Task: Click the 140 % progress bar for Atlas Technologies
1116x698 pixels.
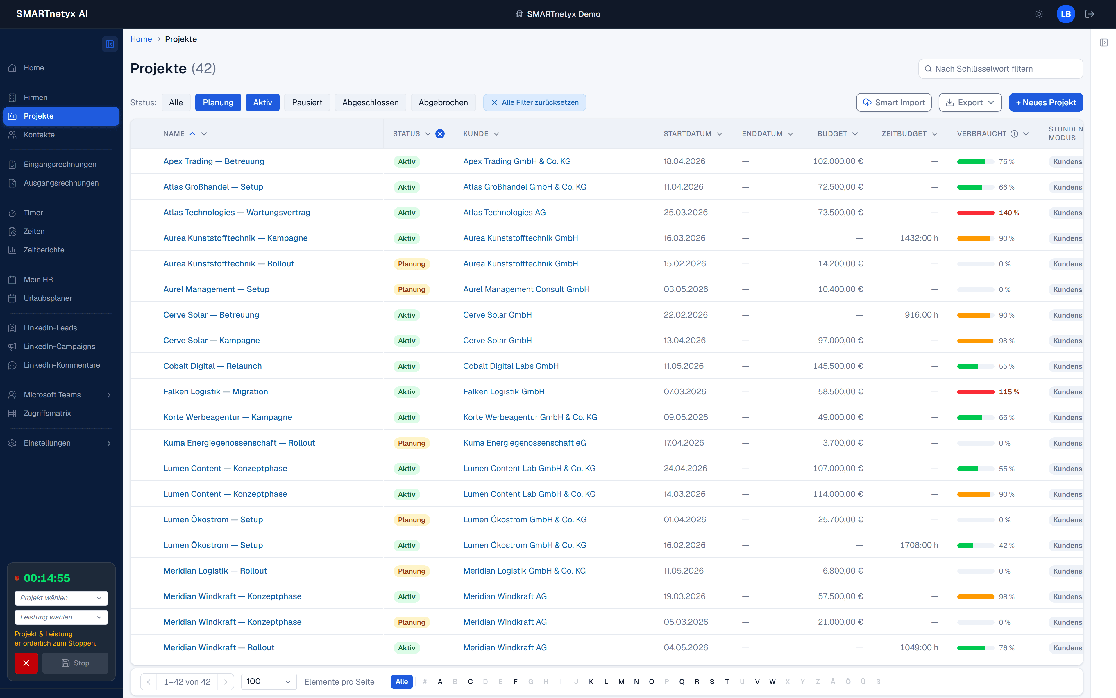Action: [975, 213]
